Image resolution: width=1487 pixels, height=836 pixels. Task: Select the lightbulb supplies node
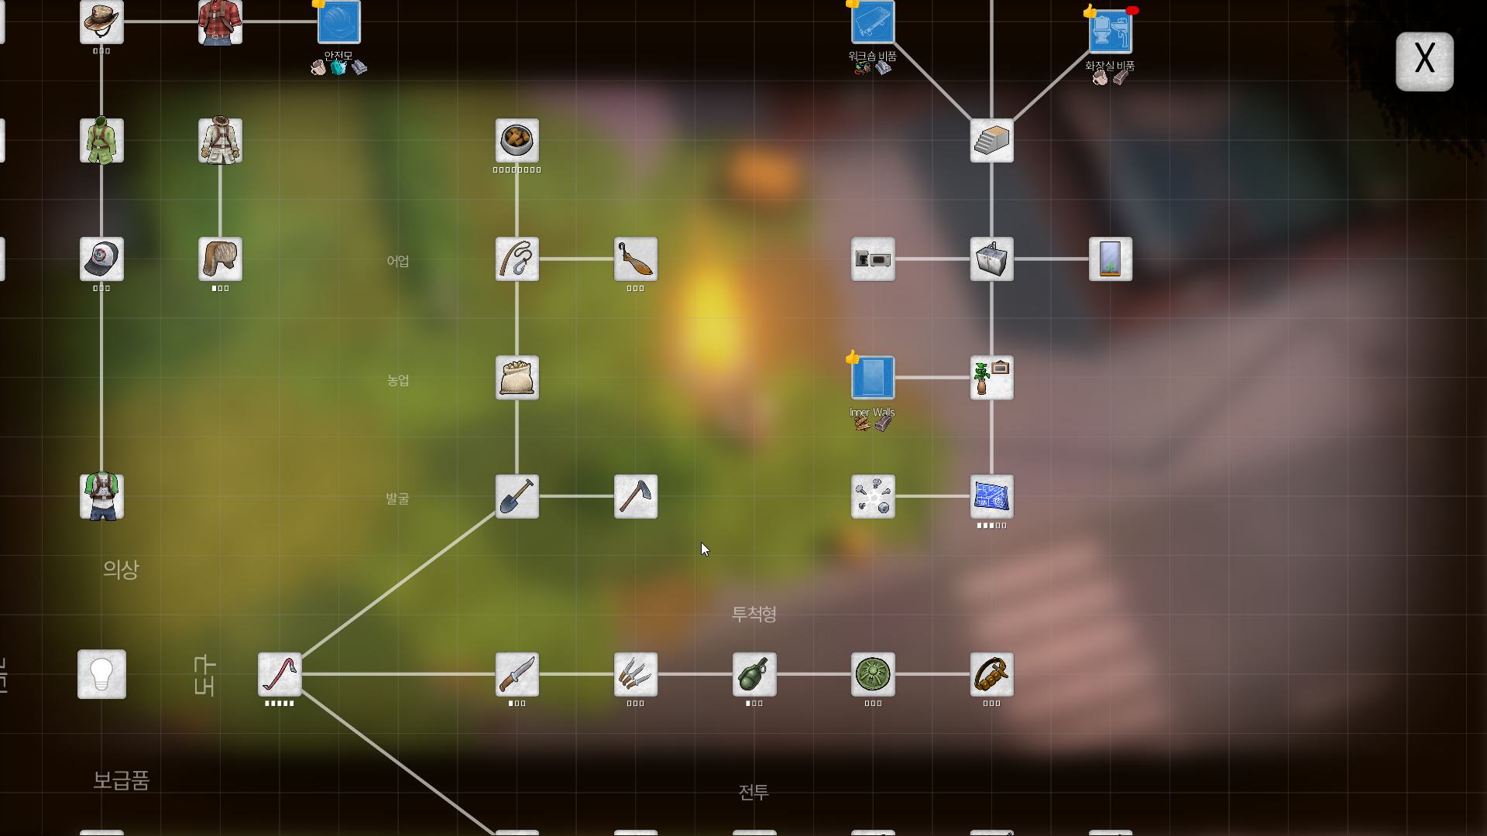(x=101, y=673)
